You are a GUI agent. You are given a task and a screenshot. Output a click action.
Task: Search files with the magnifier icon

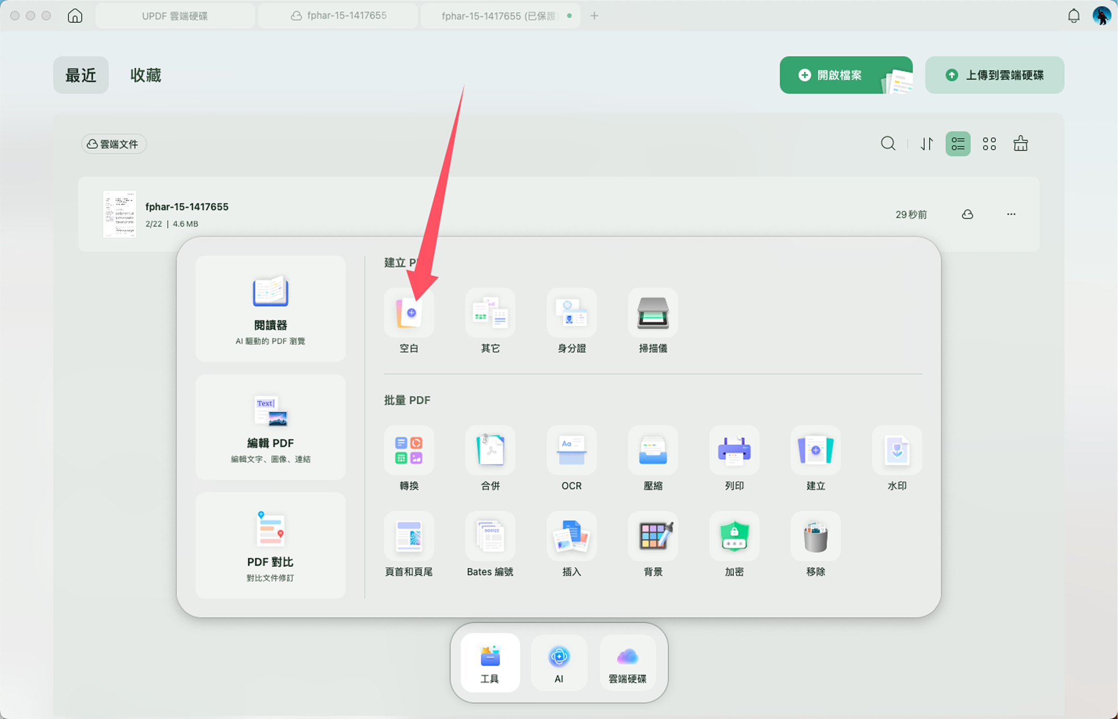coord(888,143)
